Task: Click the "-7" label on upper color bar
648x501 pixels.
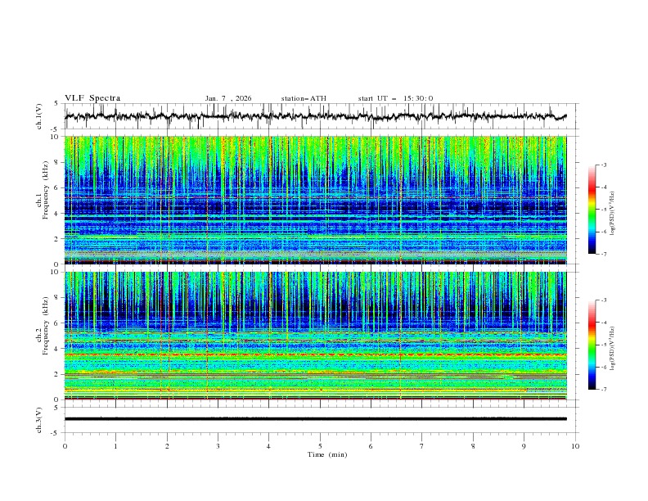Action: point(603,254)
